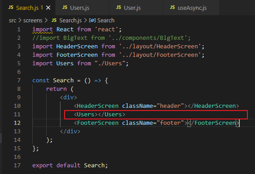
Task: Click the JS file icon on Users.js tab
Action: coord(65,8)
